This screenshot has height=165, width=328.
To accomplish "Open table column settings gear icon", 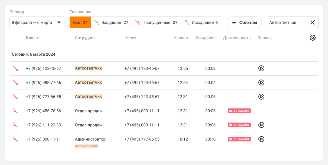I will tap(312, 38).
